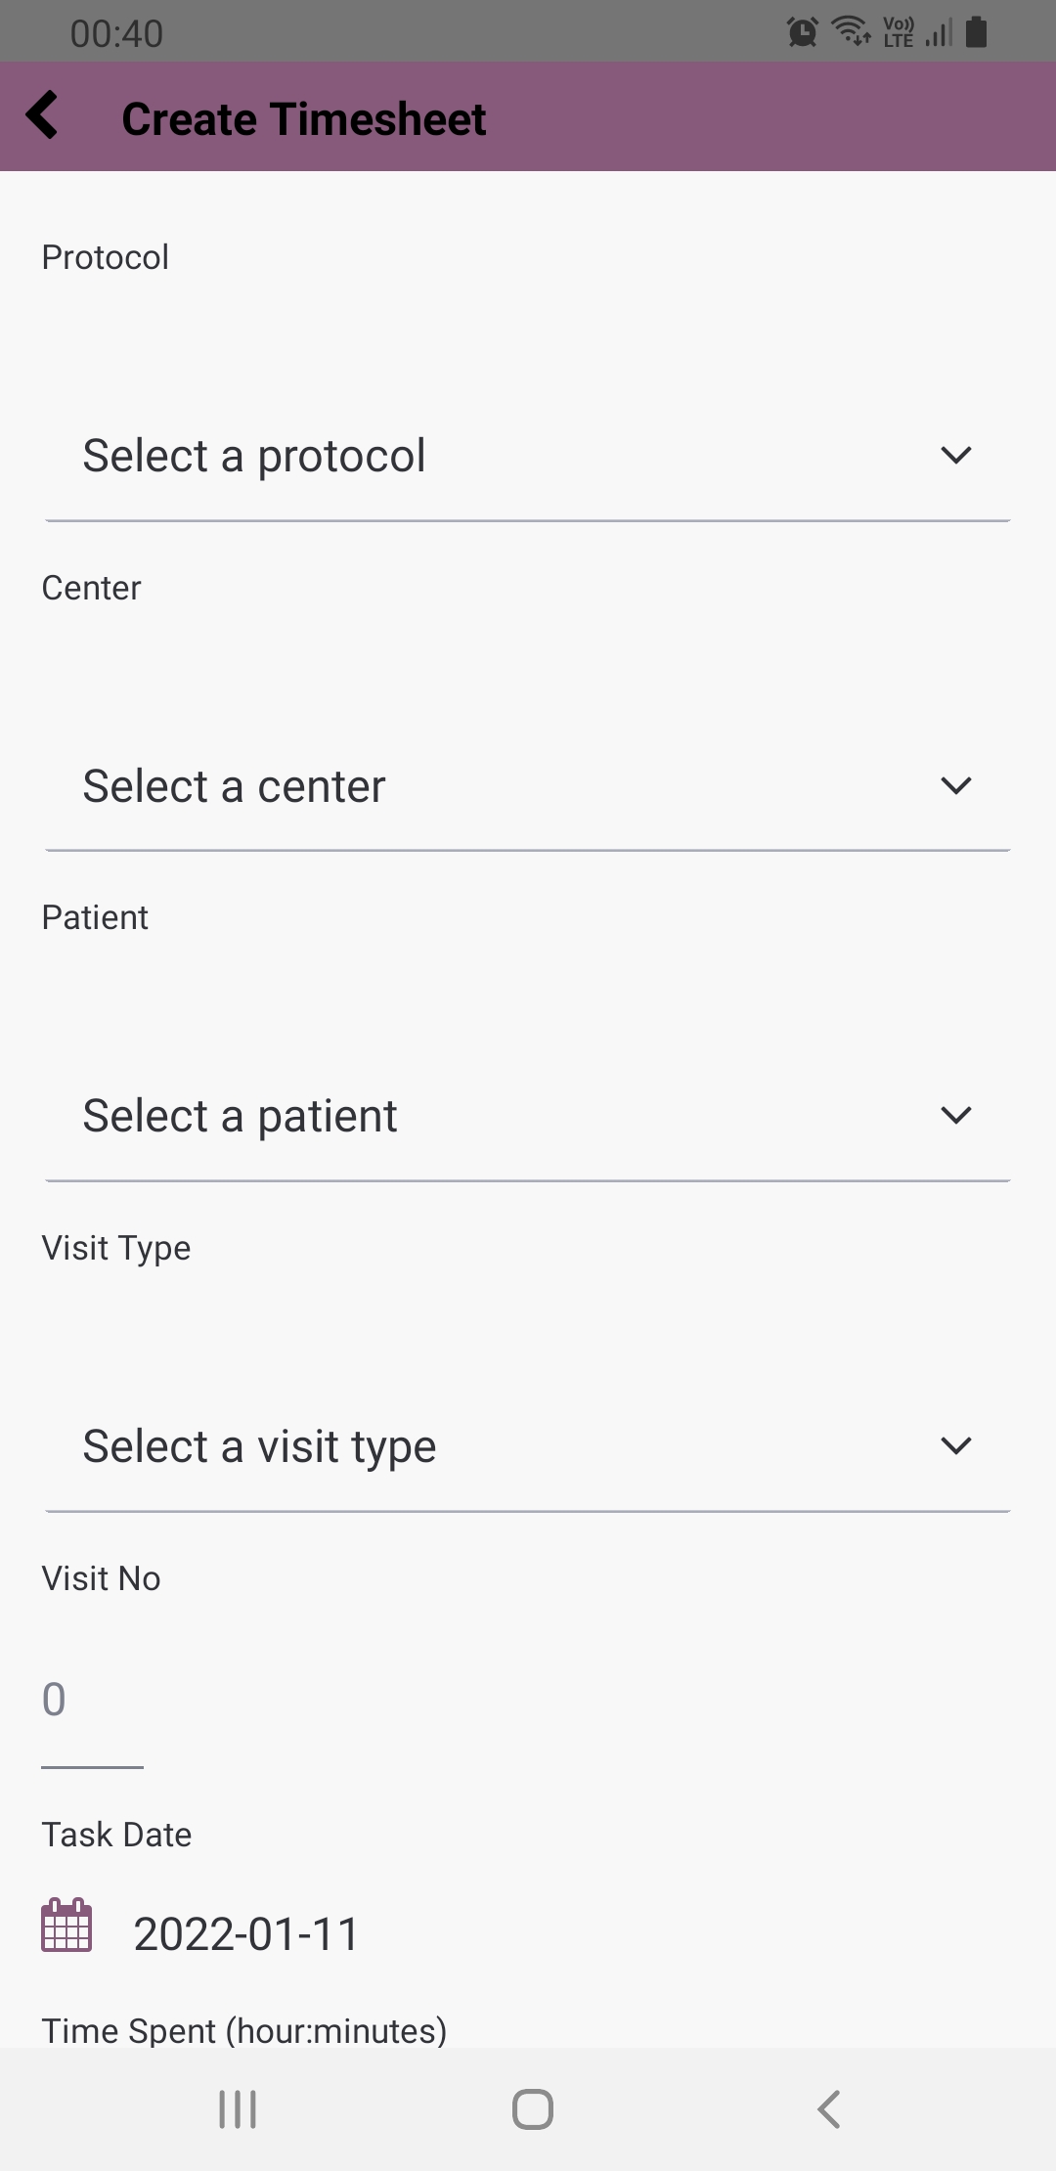
Task: Expand center list via chevron arrow
Action: pos(955,786)
